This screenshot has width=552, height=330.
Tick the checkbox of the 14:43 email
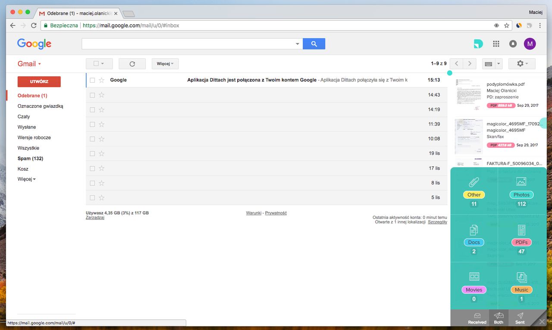point(92,95)
